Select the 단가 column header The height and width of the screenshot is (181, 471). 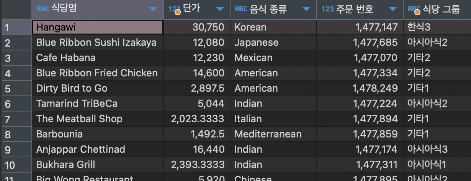[197, 9]
